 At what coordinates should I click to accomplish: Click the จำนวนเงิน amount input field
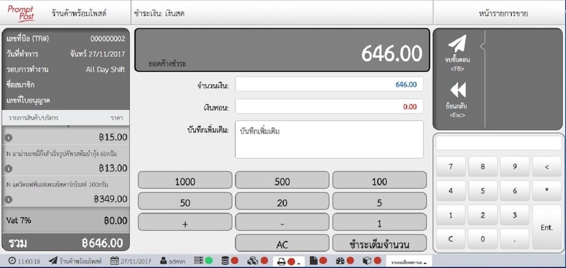[x=328, y=84]
